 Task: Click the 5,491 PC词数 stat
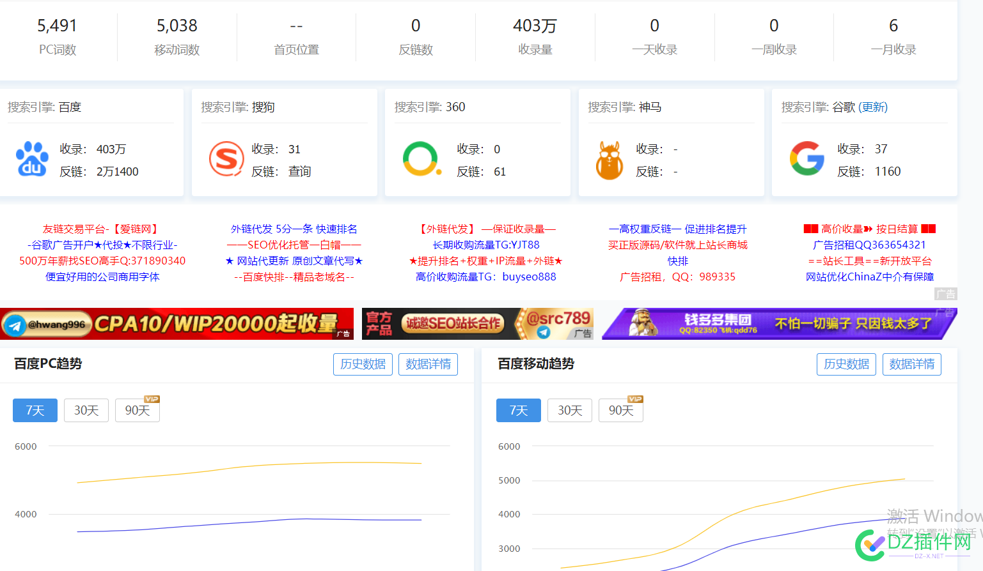click(58, 26)
